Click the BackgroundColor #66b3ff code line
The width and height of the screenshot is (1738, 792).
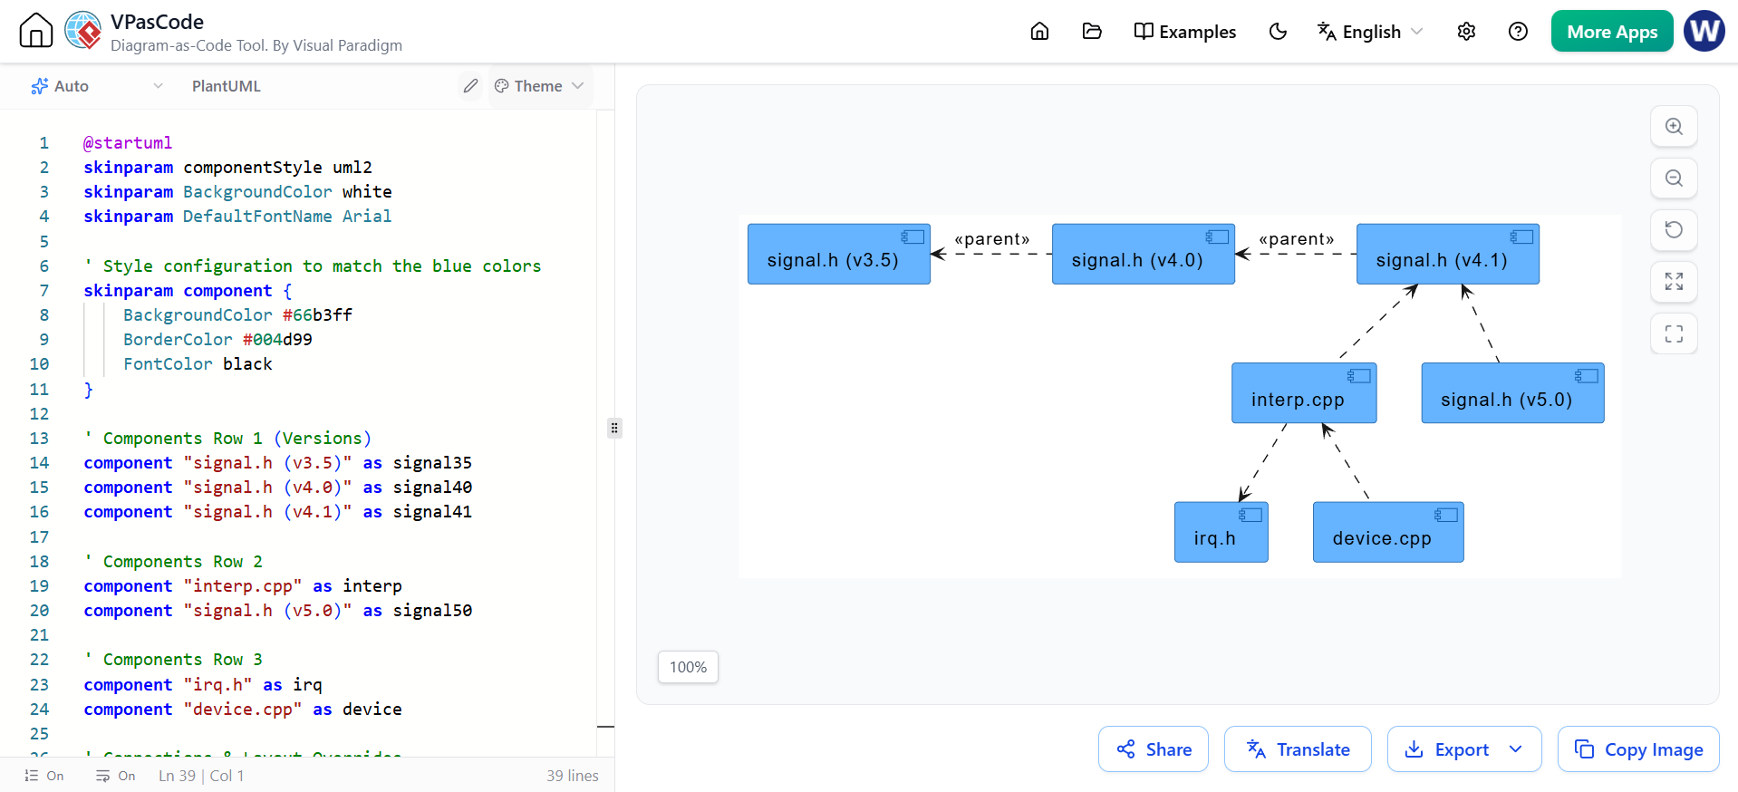point(237,315)
